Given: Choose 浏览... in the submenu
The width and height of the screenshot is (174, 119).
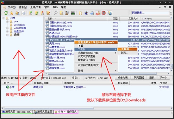Looking at the screenshot, I should [x=127, y=53].
